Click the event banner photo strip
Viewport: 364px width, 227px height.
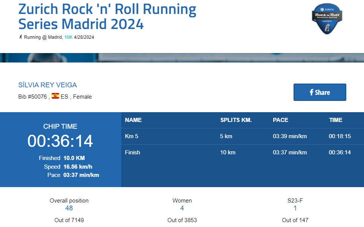(182, 58)
